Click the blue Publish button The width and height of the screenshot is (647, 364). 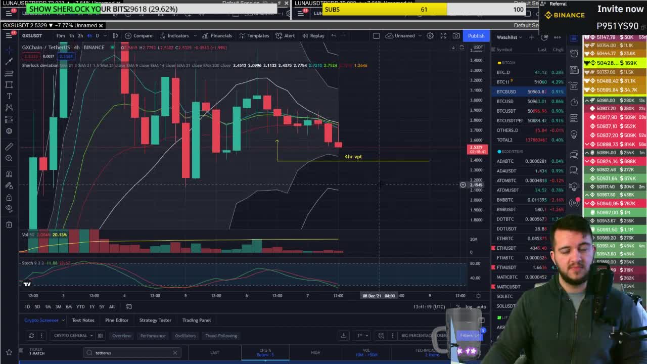tap(476, 35)
